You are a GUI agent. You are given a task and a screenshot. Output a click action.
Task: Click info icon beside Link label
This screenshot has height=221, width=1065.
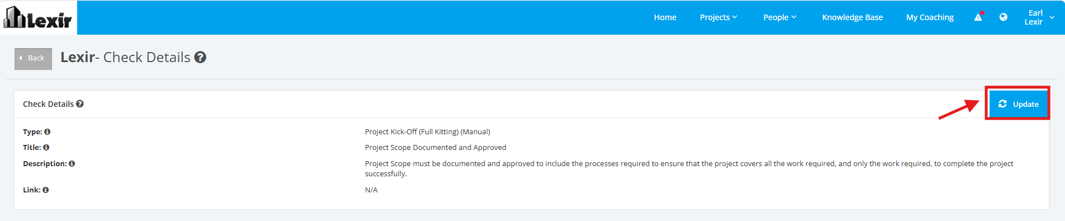(46, 190)
